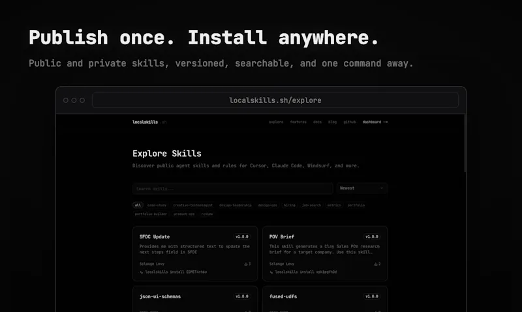Click the terminal prompt icon on SFDC Update
This screenshot has width=522, height=312.
pyautogui.click(x=141, y=272)
